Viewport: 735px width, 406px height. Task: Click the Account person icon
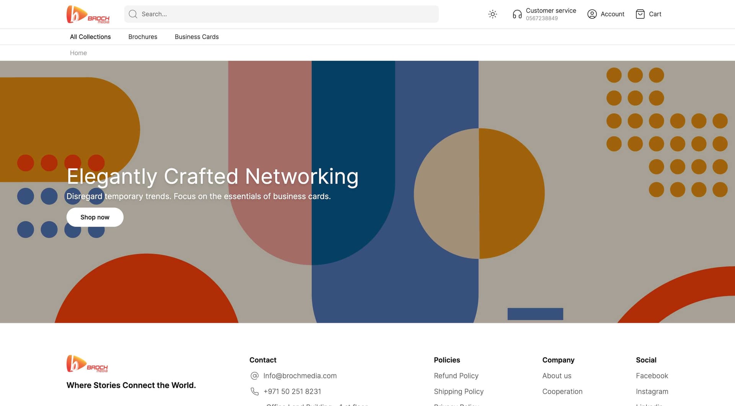592,14
